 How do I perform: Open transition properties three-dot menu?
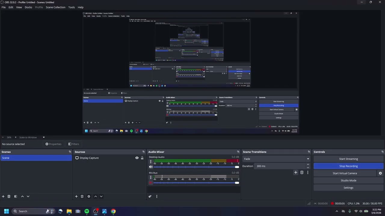pos(307,172)
